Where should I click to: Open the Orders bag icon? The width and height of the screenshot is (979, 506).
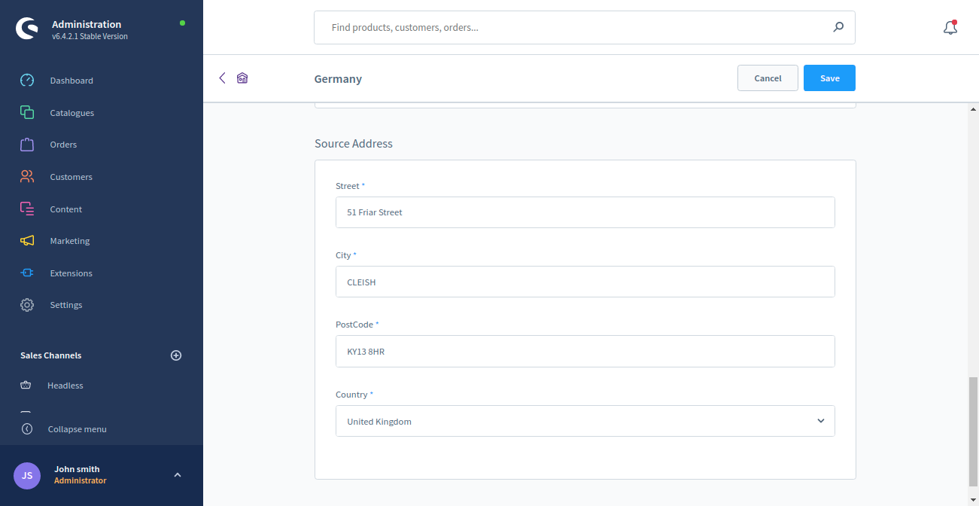pyautogui.click(x=27, y=145)
